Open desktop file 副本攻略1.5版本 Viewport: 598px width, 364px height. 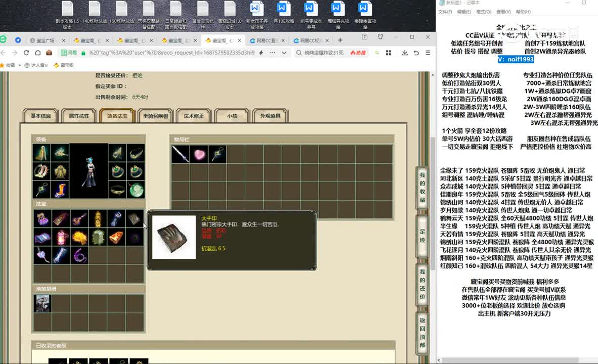(67, 15)
